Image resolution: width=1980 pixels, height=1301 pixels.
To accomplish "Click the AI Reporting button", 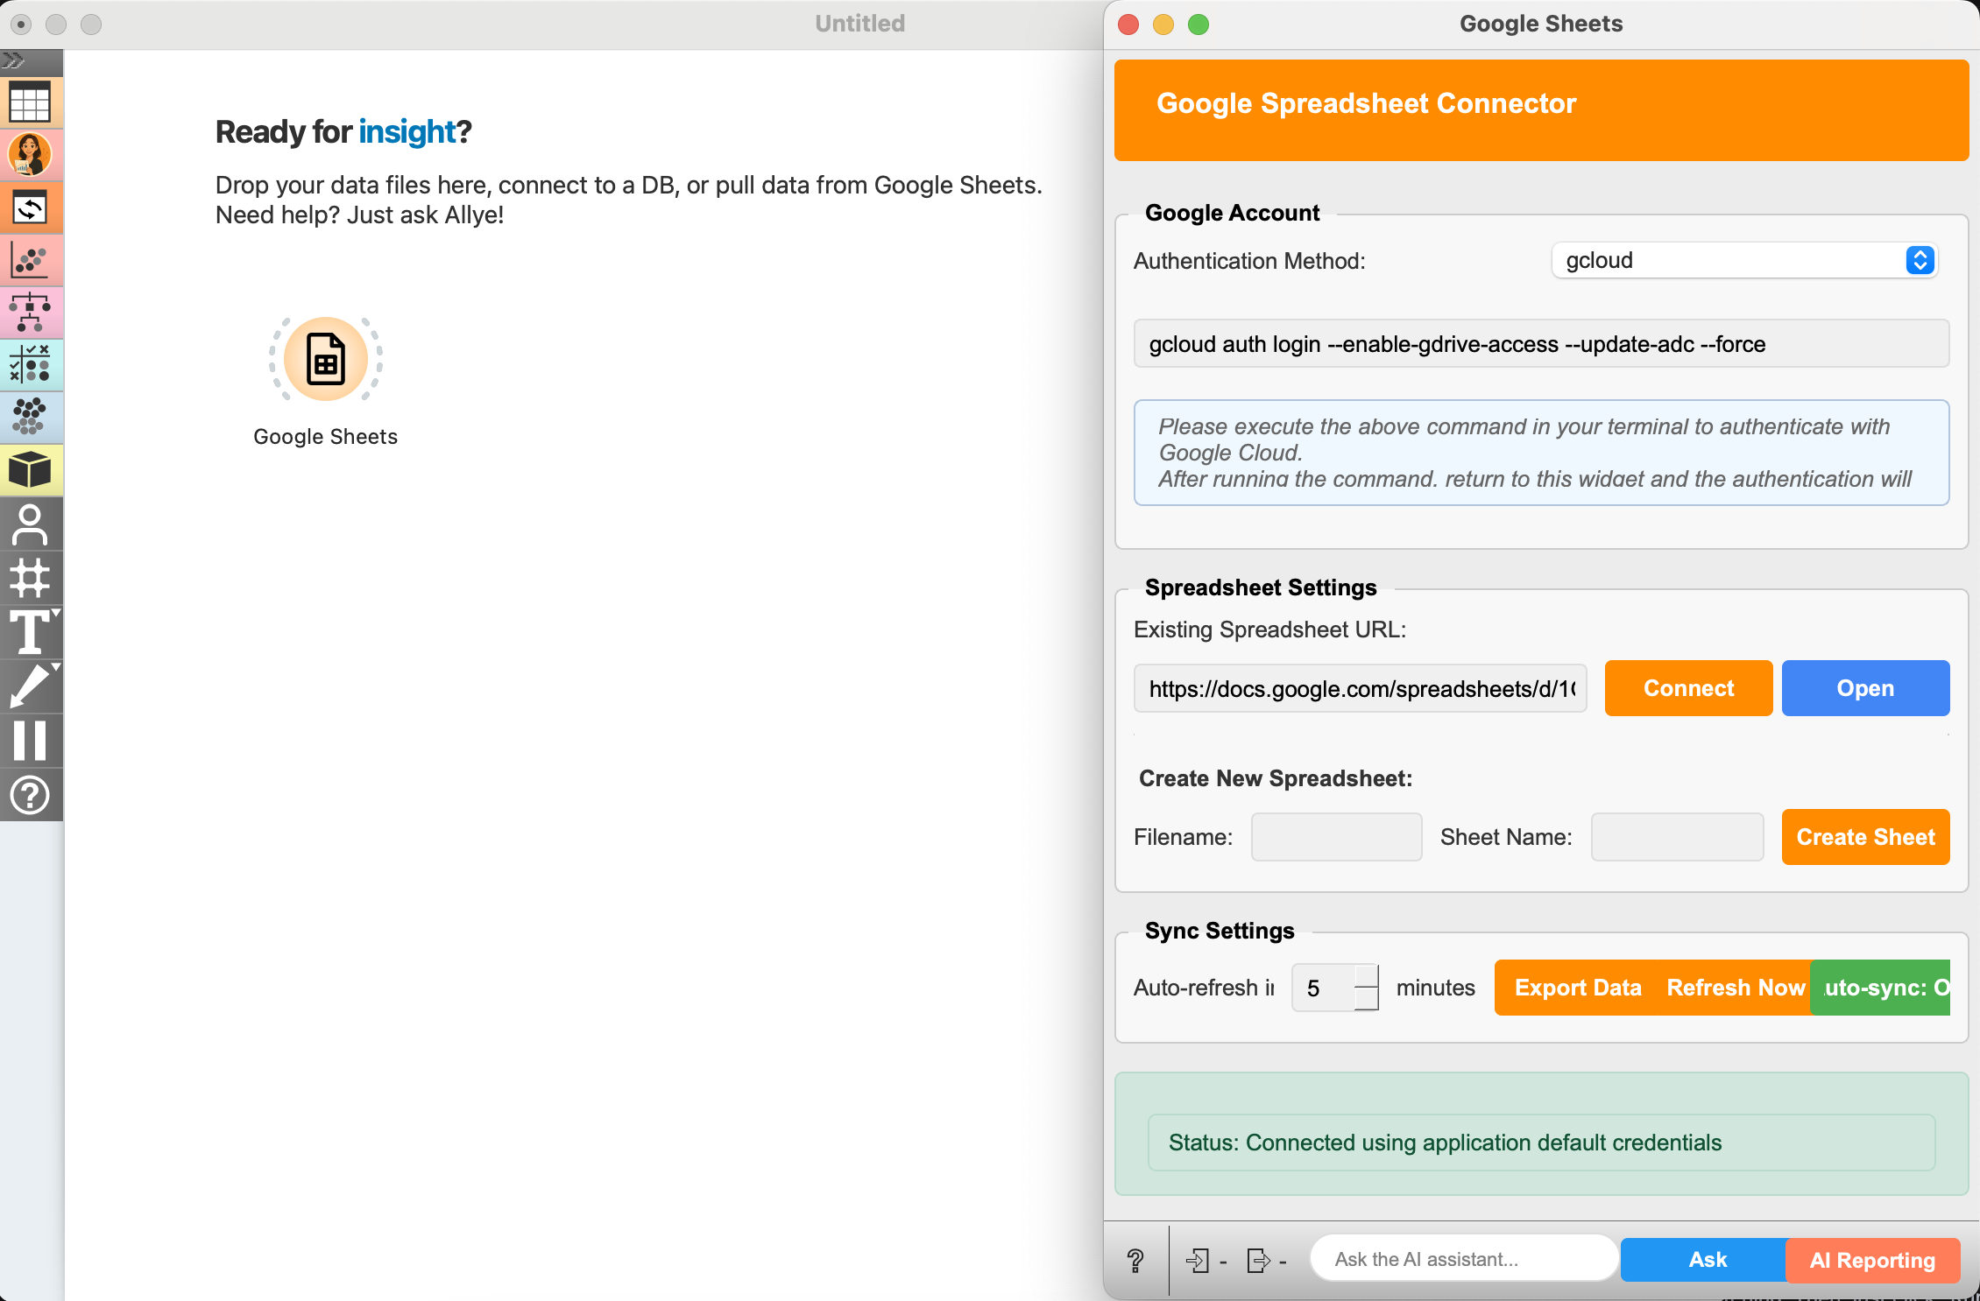I will (x=1872, y=1261).
